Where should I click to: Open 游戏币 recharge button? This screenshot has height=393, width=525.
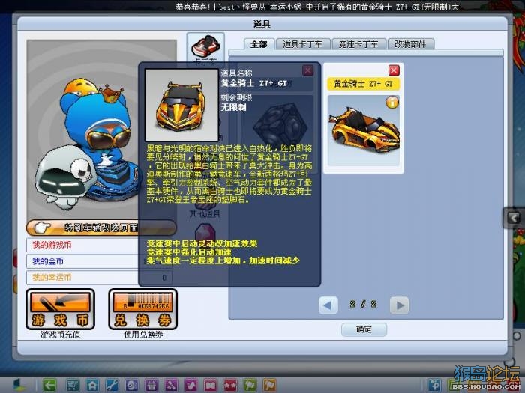(x=60, y=309)
